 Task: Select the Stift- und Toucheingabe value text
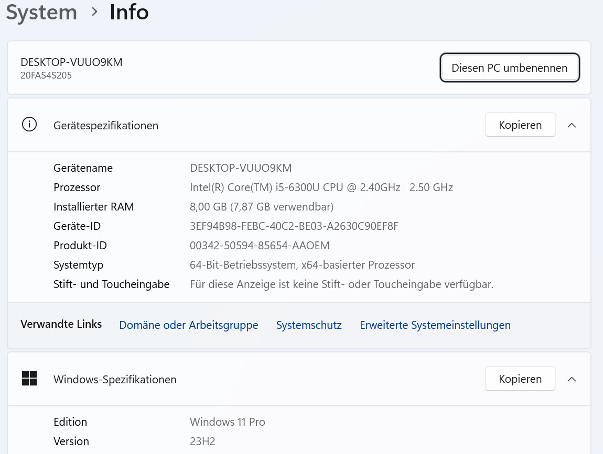coord(341,284)
